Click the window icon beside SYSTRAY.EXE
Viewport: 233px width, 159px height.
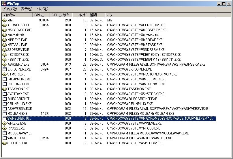(x=5, y=94)
